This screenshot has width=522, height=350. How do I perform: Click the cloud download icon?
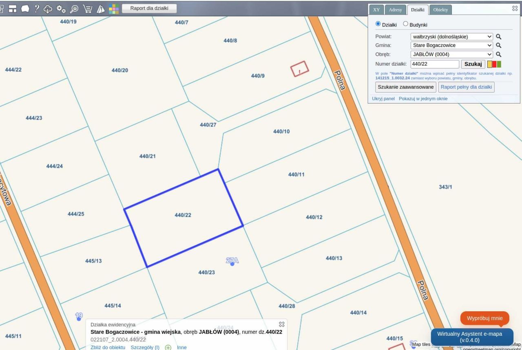(48, 9)
